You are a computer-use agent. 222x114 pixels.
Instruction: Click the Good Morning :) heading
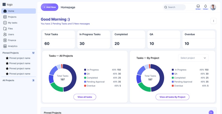(55, 19)
